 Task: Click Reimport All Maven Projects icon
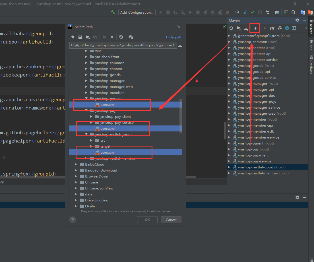231,28
